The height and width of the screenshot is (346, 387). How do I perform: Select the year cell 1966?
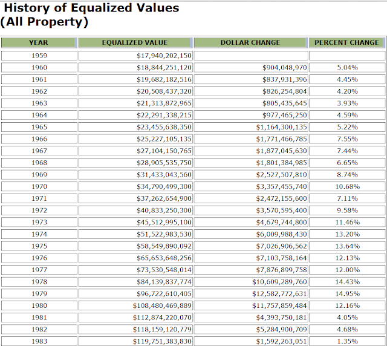(39, 139)
